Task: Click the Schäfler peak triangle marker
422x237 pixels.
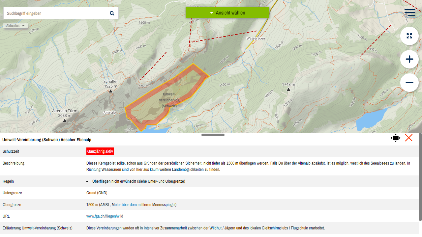Action: tap(111, 91)
